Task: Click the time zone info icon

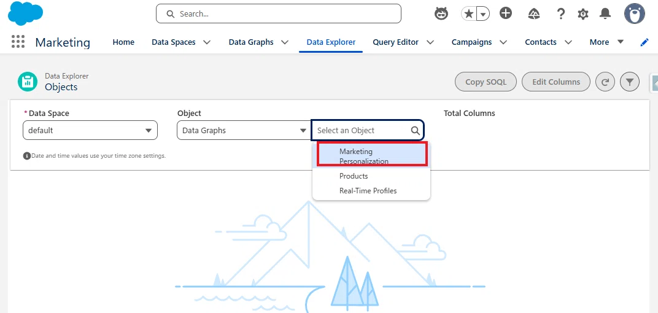Action: 27,156
